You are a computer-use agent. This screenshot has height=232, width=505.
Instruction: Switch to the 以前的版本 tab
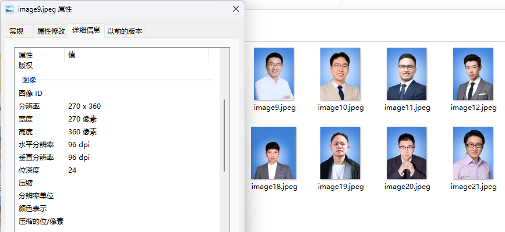(x=125, y=31)
